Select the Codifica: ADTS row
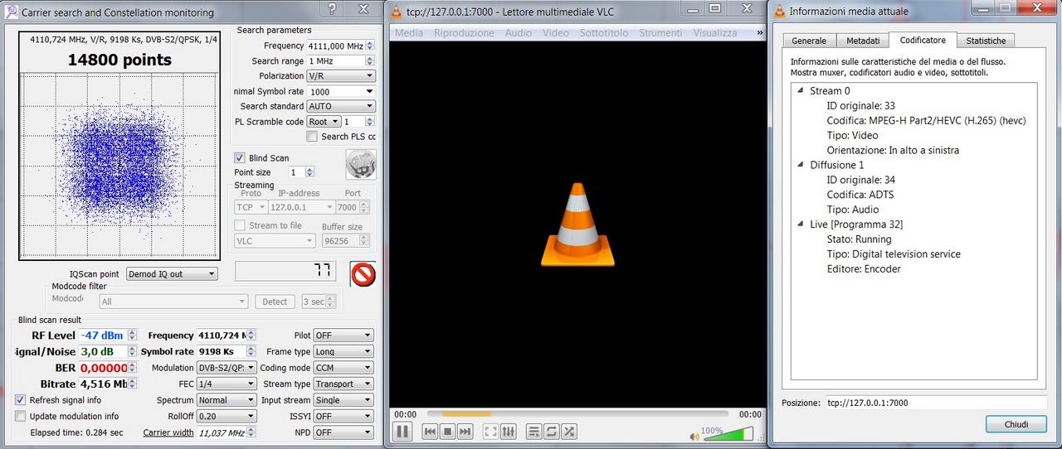 pyautogui.click(x=860, y=195)
